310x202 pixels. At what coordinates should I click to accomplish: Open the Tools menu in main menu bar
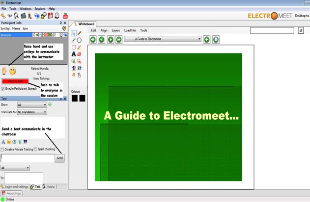[x=13, y=9]
